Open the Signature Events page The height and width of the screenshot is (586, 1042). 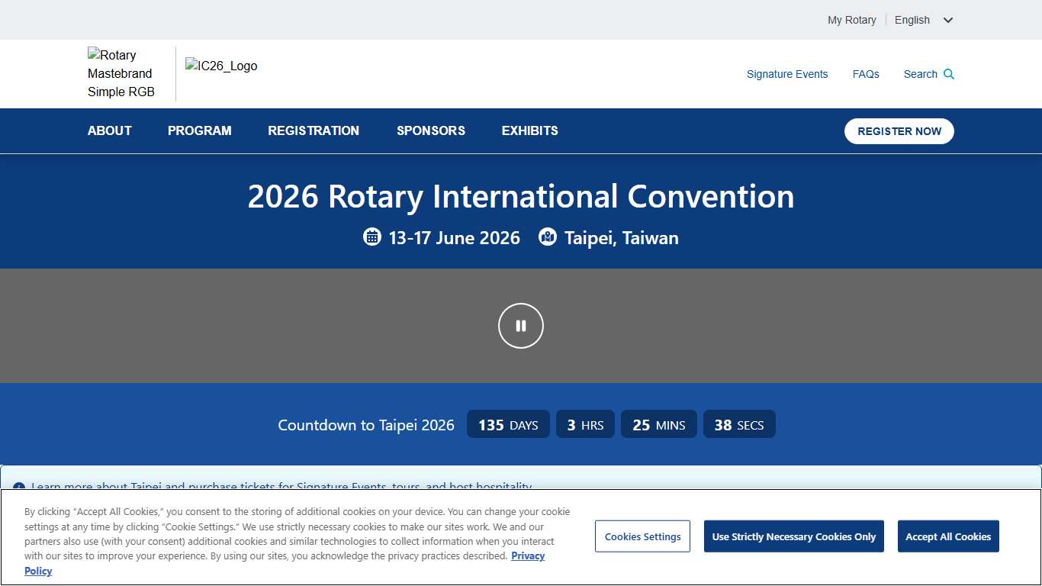787,74
